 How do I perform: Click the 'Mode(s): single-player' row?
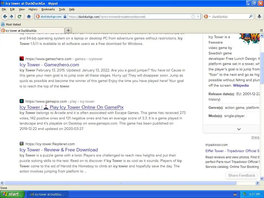pos(227,116)
